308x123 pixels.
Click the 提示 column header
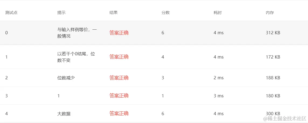(x=61, y=13)
